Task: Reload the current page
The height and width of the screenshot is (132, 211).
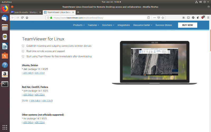Action: [x=22, y=18]
